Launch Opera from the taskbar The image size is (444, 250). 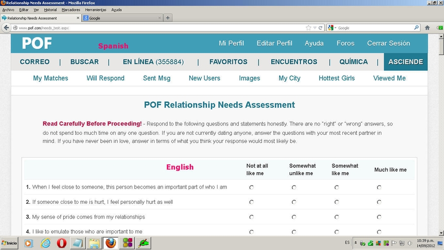pyautogui.click(x=62, y=243)
